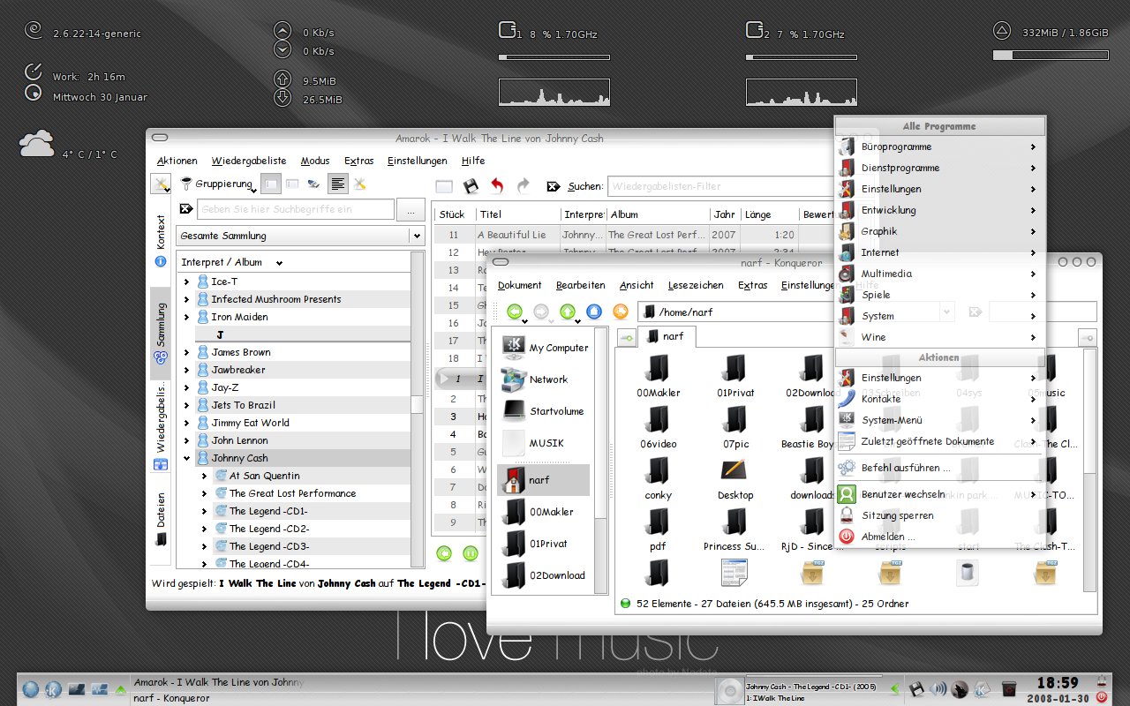The image size is (1130, 706).
Task: Open the Wiedergabeliste menu in Amarok
Action: [x=249, y=161]
